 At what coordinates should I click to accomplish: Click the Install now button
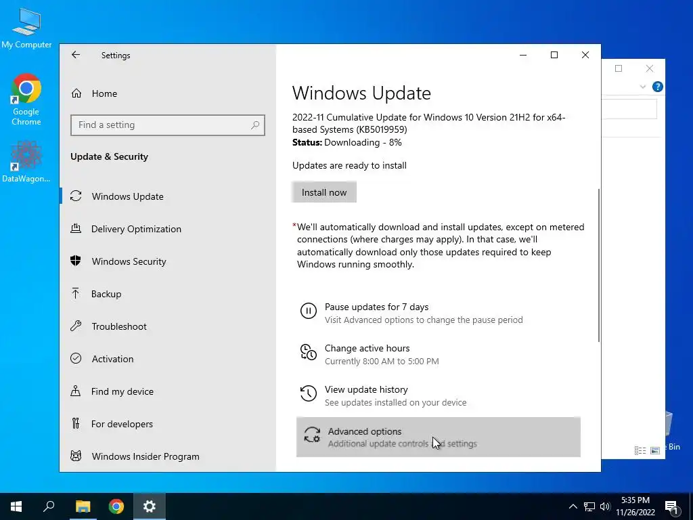click(x=324, y=192)
